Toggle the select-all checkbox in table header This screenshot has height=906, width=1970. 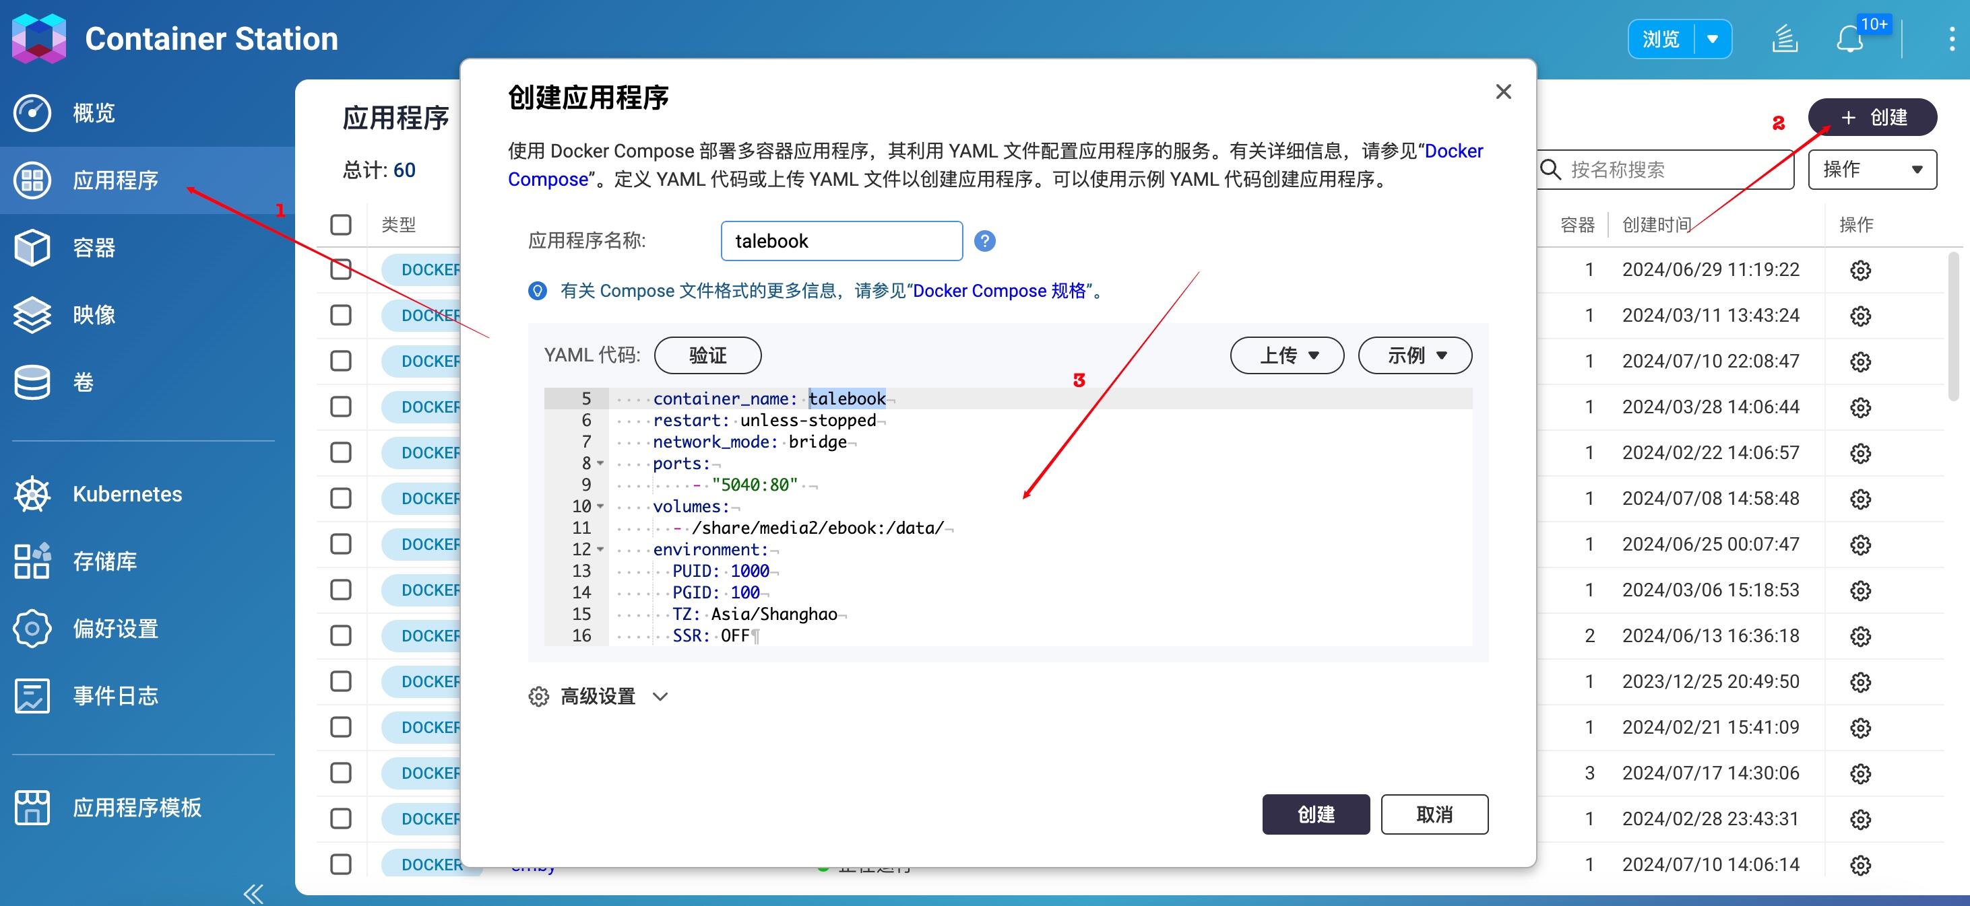click(x=340, y=224)
